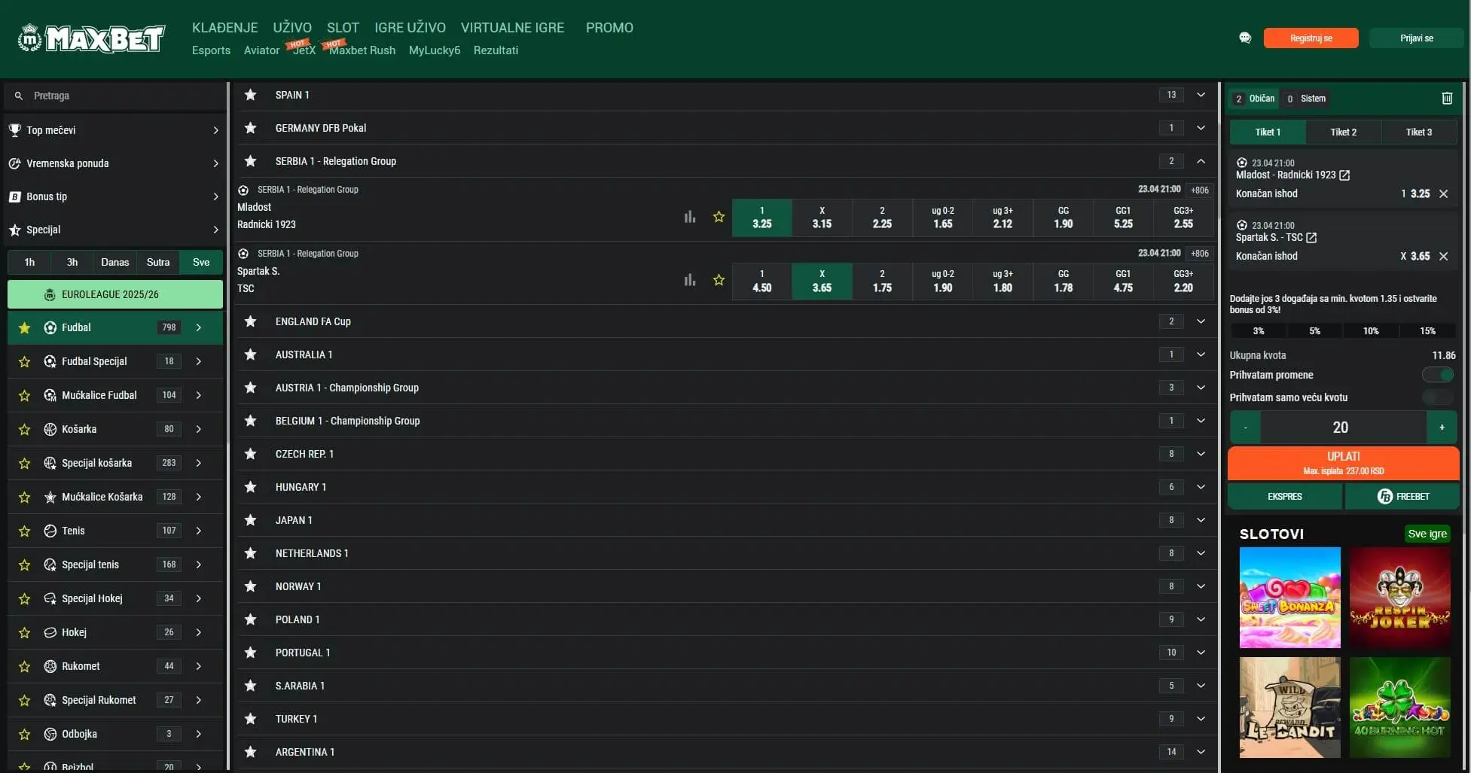Star the JAPAN 1 league
Image resolution: width=1471 pixels, height=773 pixels.
point(251,520)
